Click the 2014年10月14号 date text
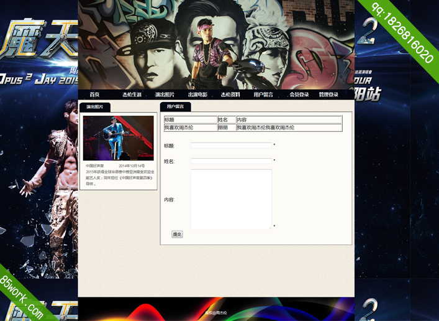 pos(132,166)
